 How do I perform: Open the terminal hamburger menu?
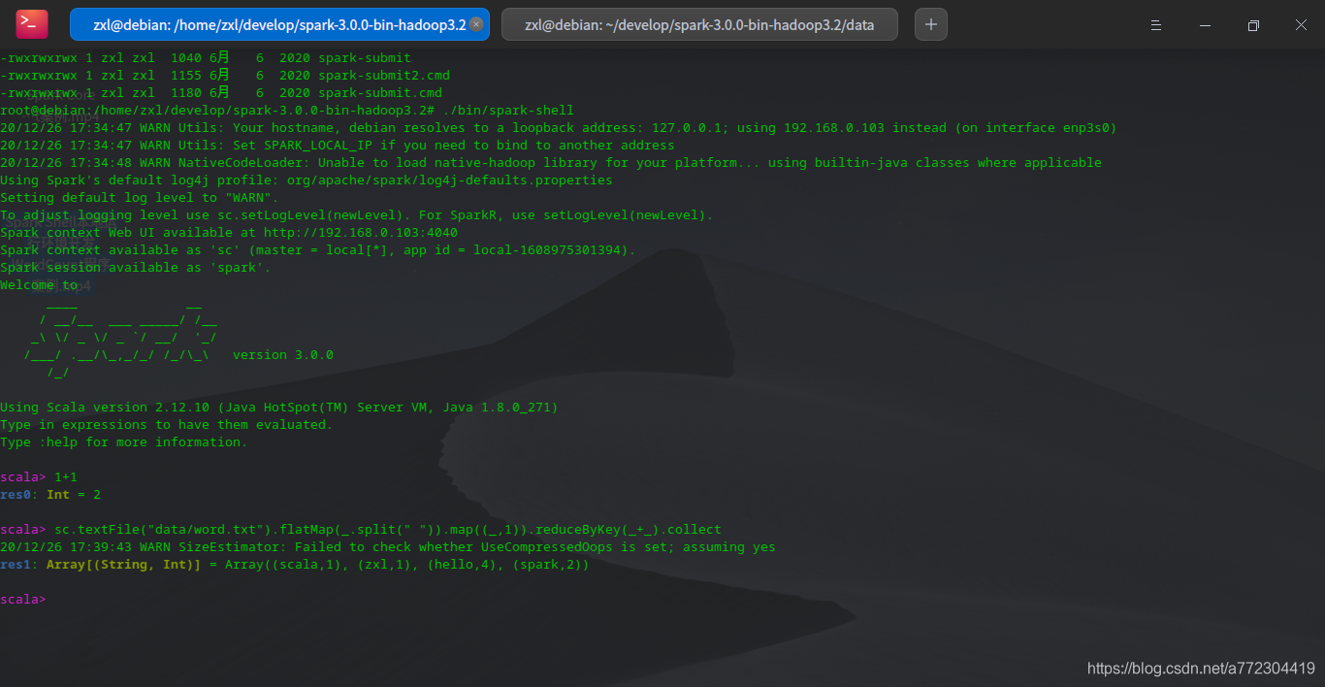1156,25
